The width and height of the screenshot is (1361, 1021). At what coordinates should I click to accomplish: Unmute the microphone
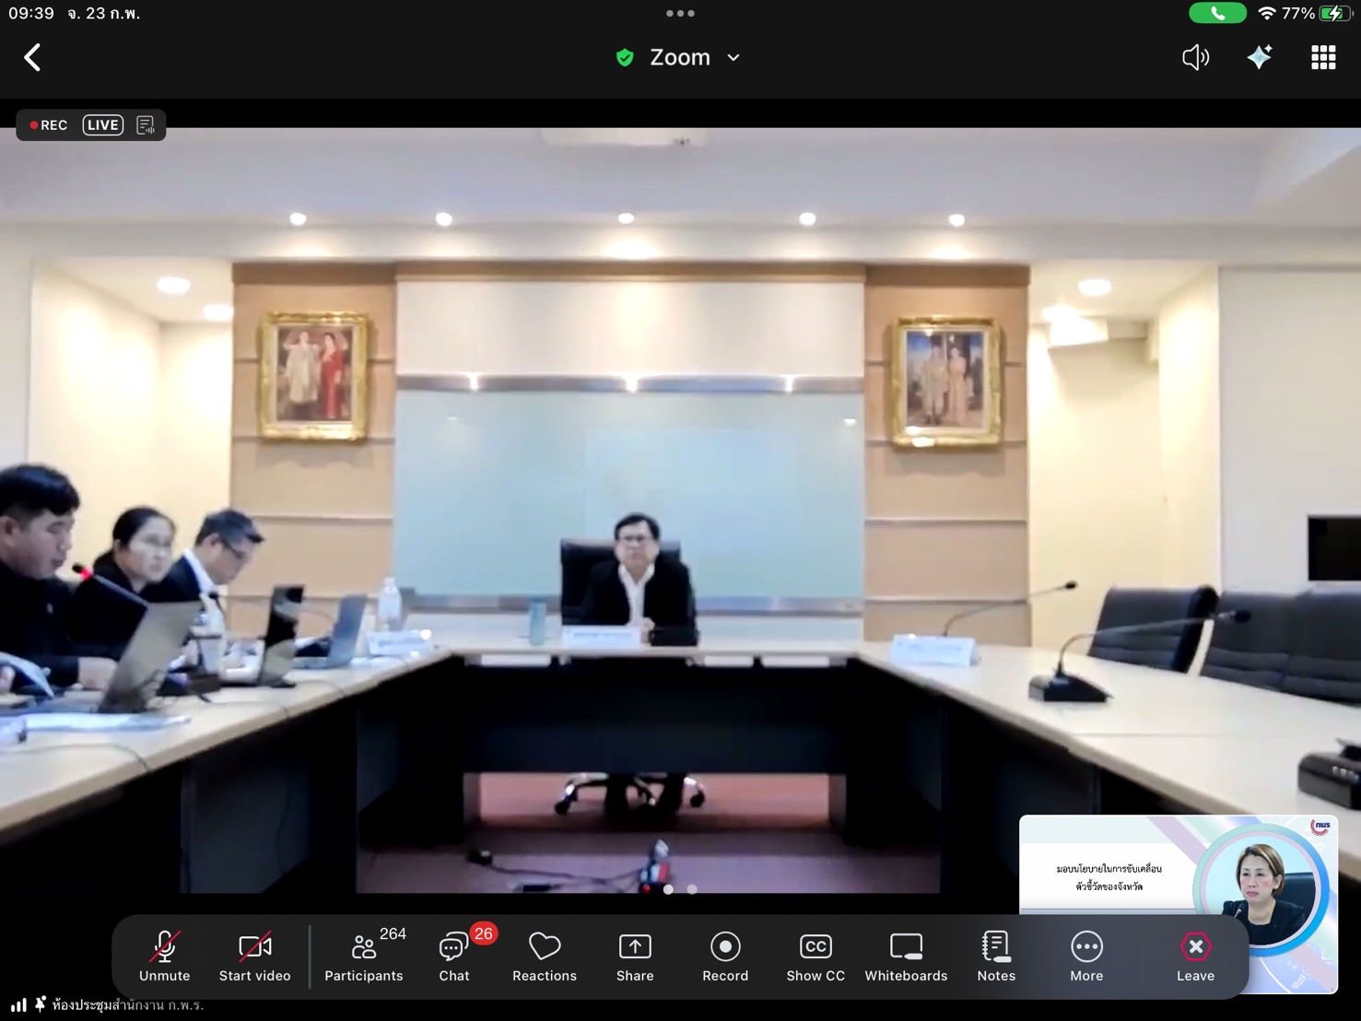[164, 956]
